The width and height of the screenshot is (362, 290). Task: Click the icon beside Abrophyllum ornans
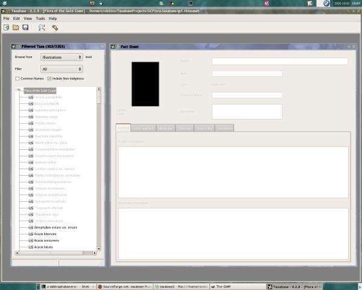[31, 228]
